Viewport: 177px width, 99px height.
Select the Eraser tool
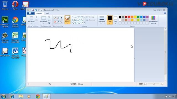[55, 22]
